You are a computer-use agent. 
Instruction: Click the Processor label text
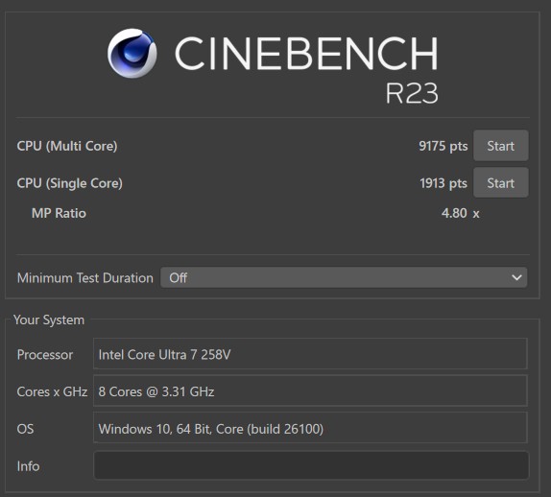pyautogui.click(x=45, y=354)
